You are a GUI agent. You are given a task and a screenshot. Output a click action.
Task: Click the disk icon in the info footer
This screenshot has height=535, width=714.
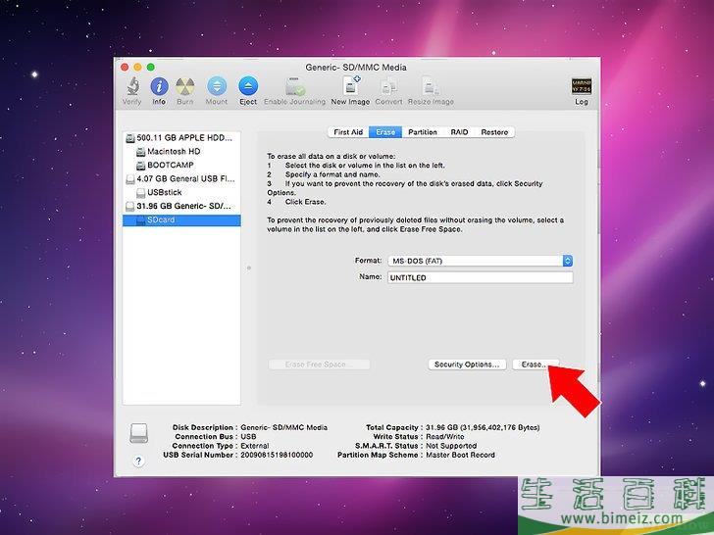(x=139, y=433)
